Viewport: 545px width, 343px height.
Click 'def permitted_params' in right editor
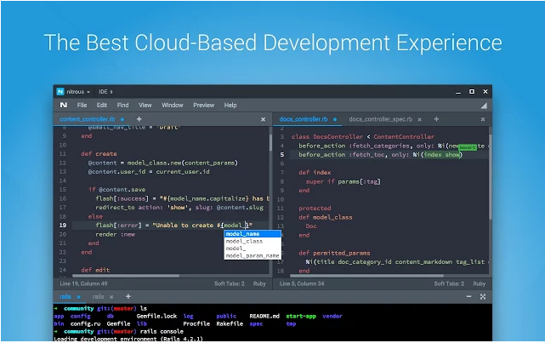tap(334, 254)
